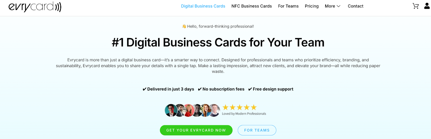Expand the More menu chevron

339,6
